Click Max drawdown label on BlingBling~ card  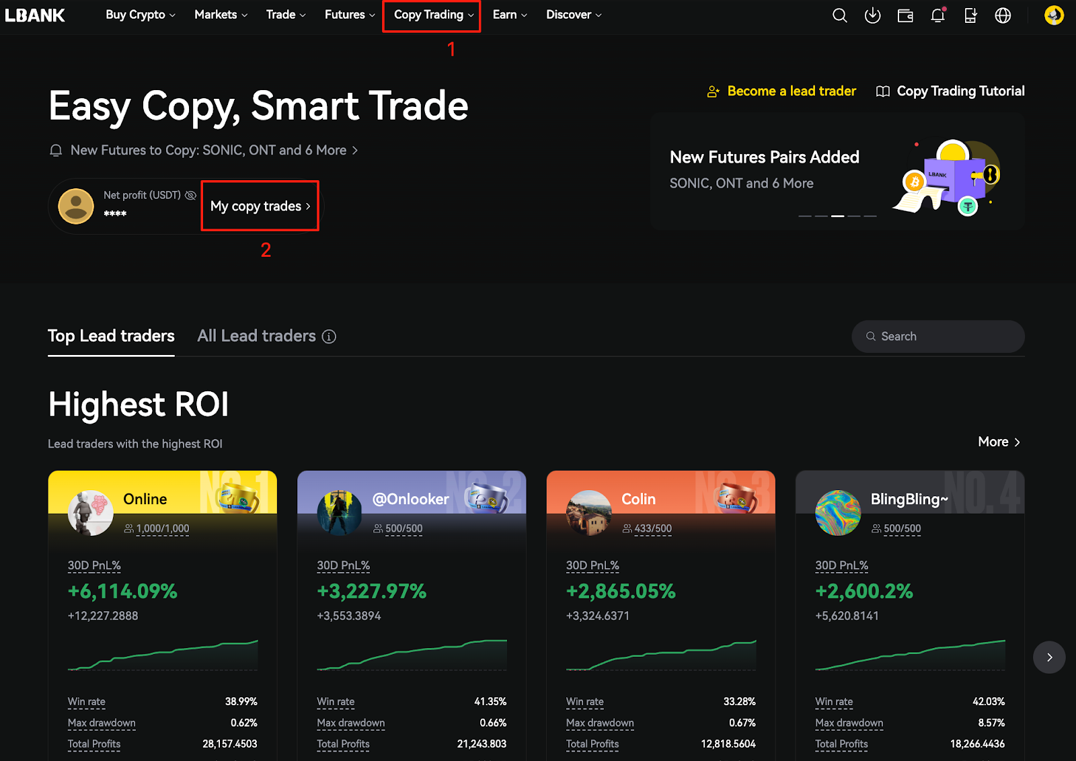849,723
